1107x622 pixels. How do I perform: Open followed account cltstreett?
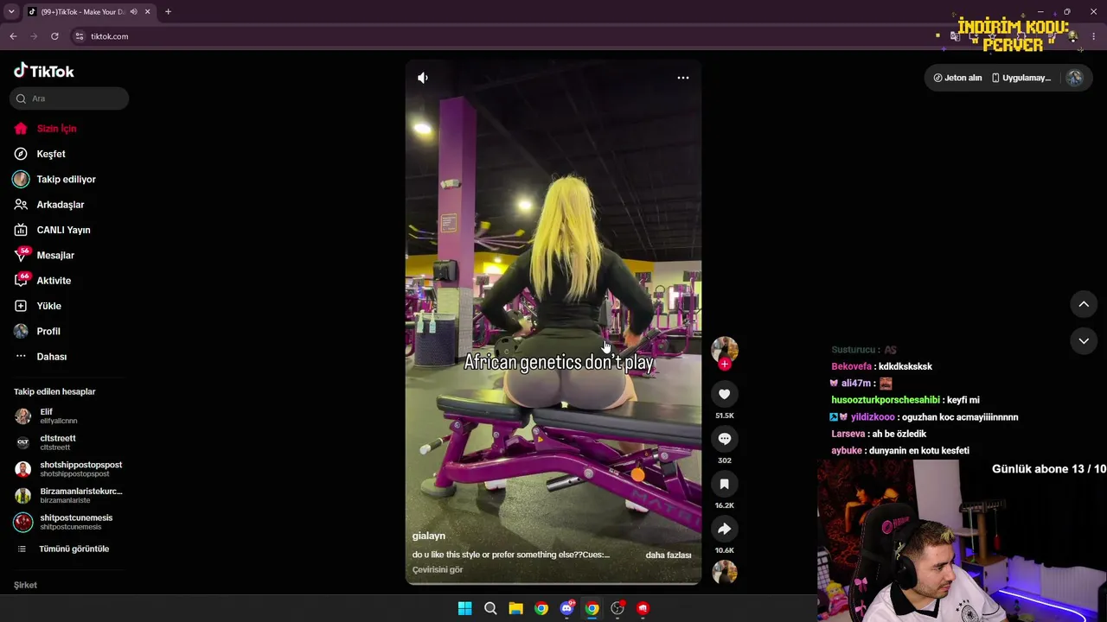(x=69, y=442)
